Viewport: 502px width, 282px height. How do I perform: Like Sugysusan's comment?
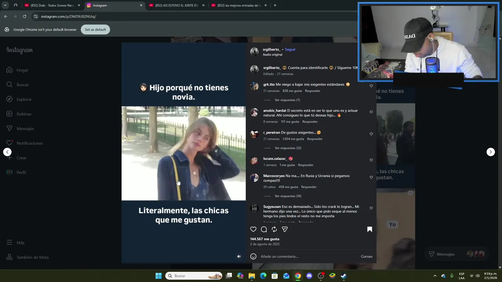371,208
